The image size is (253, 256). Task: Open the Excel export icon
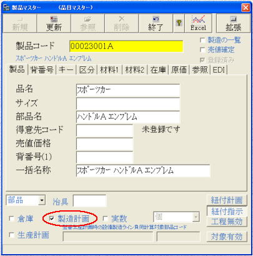pyautogui.click(x=199, y=23)
